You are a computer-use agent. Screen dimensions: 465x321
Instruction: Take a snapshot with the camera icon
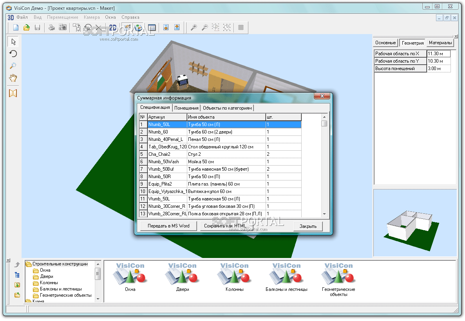click(63, 27)
